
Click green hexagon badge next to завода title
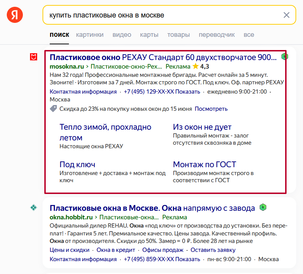coord(263,207)
